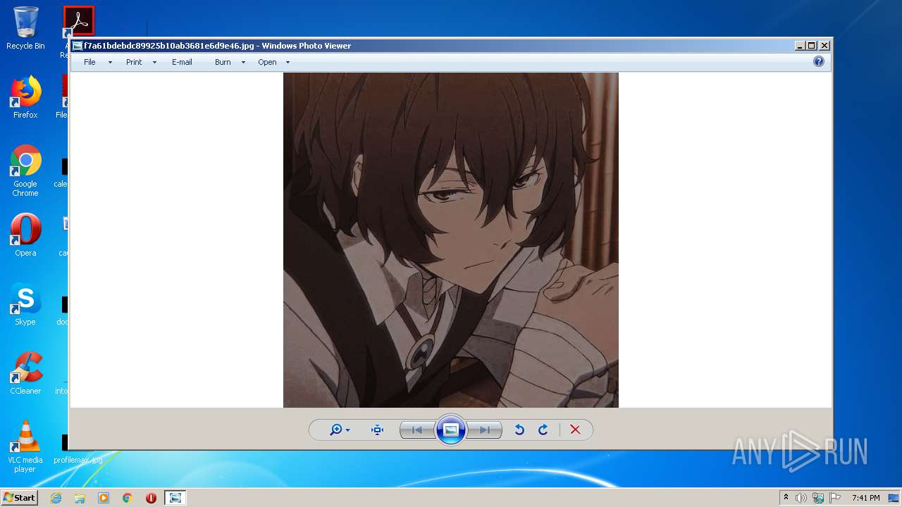Maximize the Photo Viewer window
The image size is (902, 507).
[812, 46]
